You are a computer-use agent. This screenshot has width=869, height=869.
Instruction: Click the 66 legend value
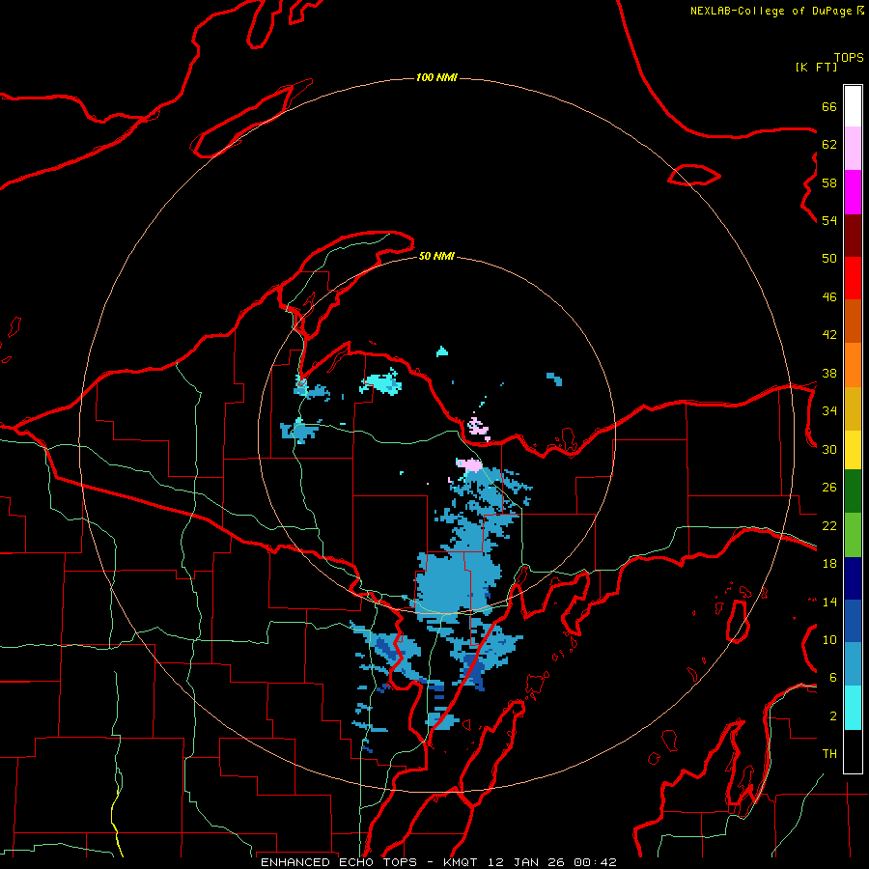point(829,106)
